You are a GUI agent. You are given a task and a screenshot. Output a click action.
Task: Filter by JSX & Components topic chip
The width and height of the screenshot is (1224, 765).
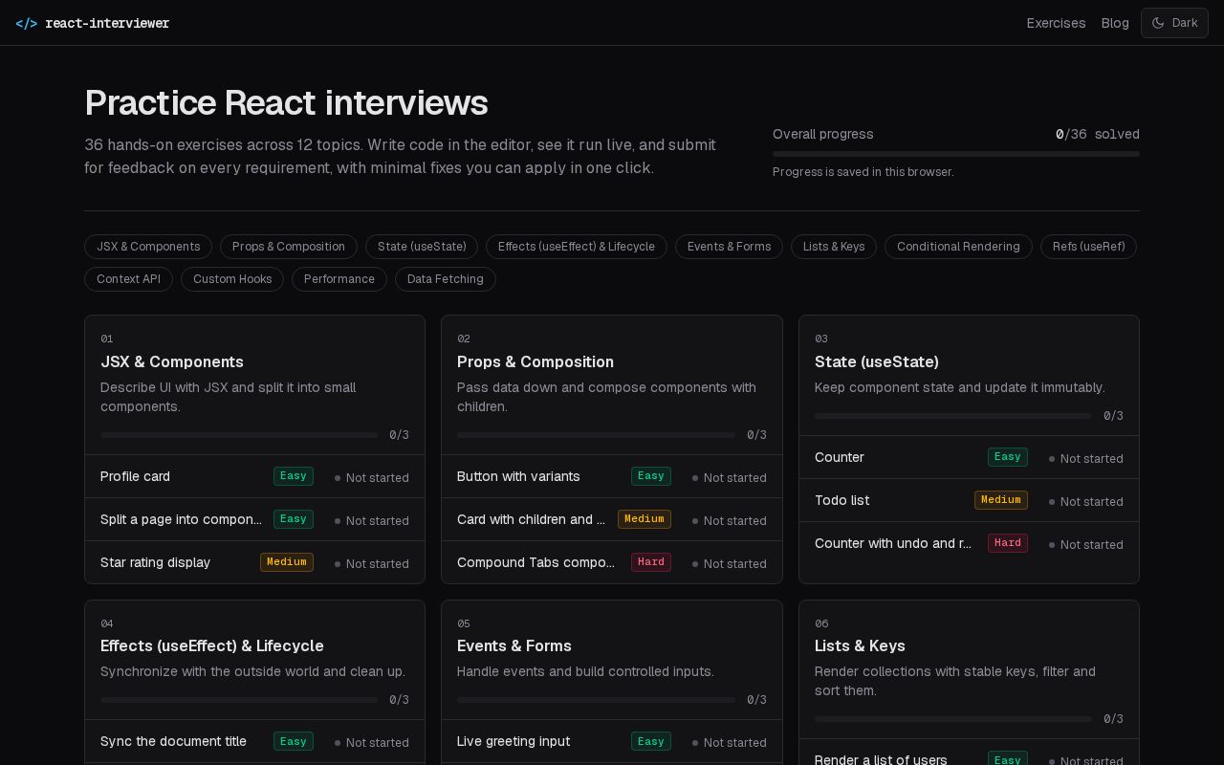click(x=148, y=247)
